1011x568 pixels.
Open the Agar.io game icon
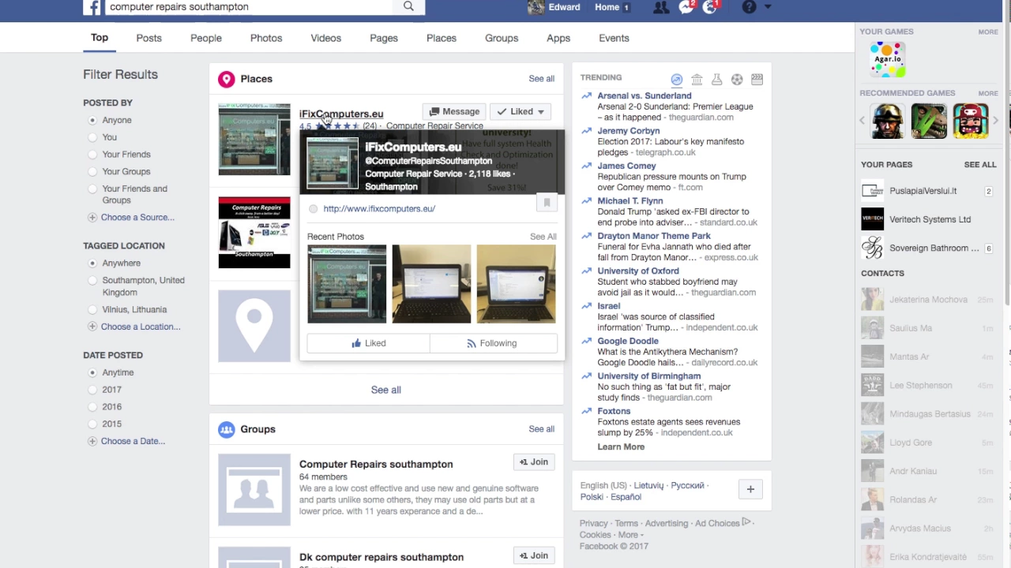(887, 60)
